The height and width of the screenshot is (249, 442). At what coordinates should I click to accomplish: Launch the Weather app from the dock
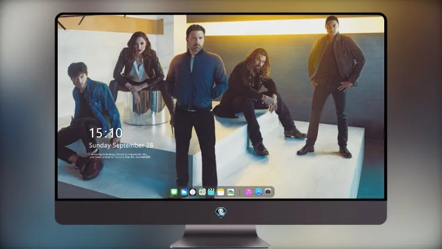click(183, 192)
